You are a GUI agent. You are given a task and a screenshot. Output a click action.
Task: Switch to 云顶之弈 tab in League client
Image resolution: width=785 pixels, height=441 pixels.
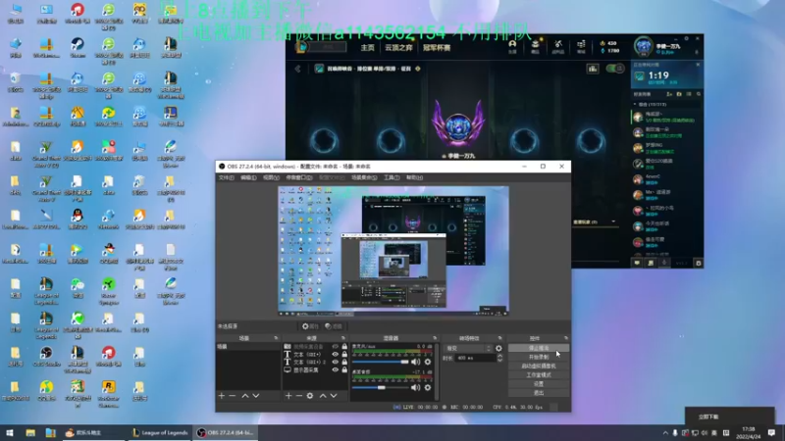click(x=398, y=47)
